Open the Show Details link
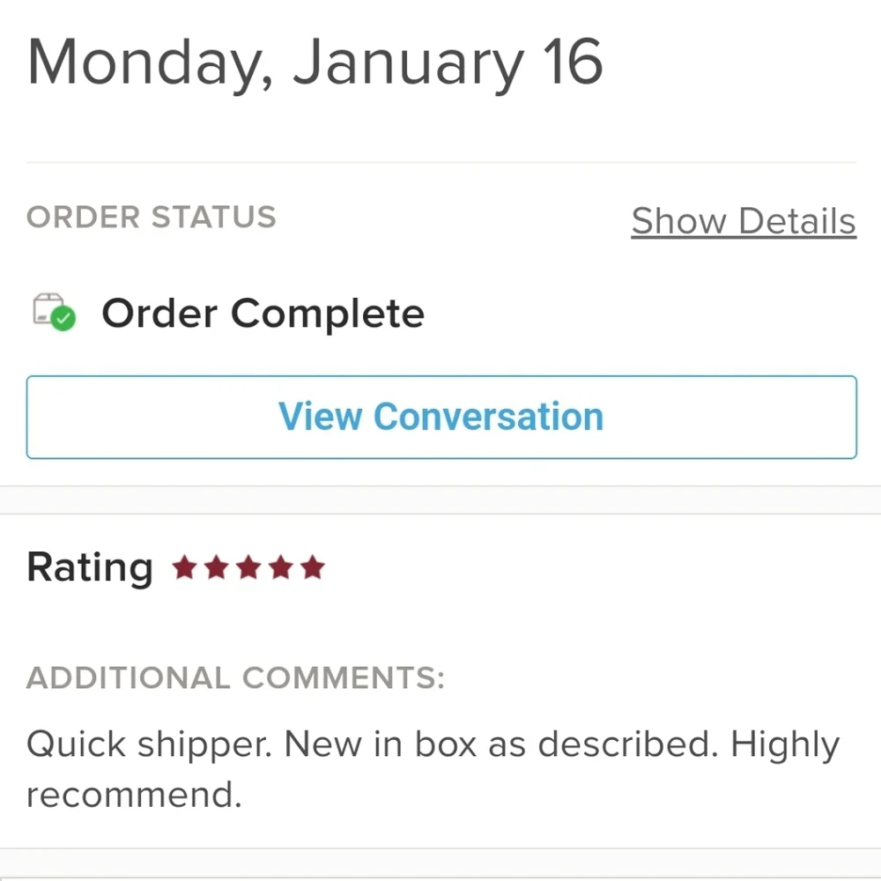Screen dimensions: 881x881 click(x=744, y=220)
